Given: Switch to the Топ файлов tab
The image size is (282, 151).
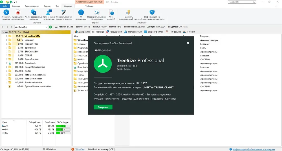Looking at the screenshot, I should coord(173,32).
